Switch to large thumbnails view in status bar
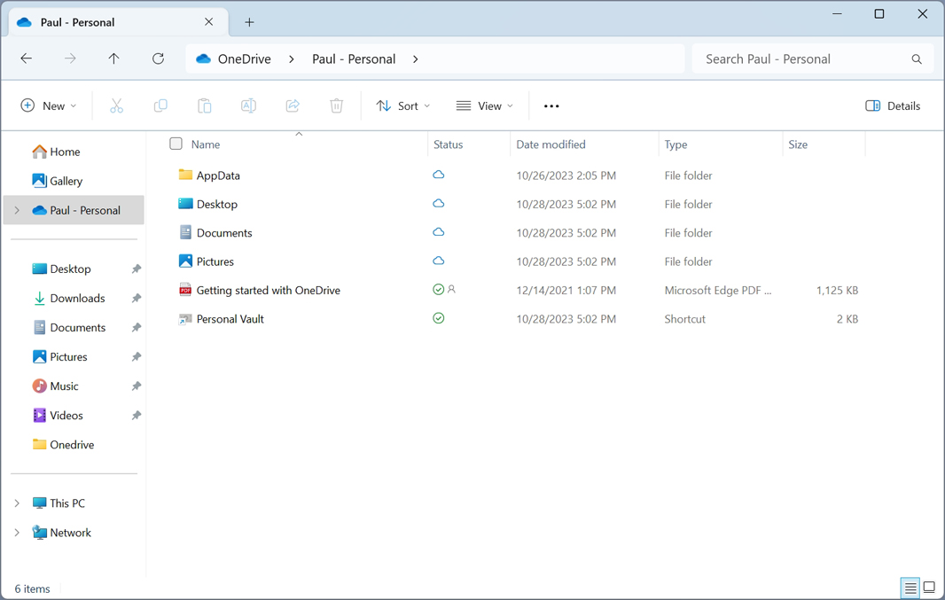Screen dimensions: 945x600 tap(929, 588)
